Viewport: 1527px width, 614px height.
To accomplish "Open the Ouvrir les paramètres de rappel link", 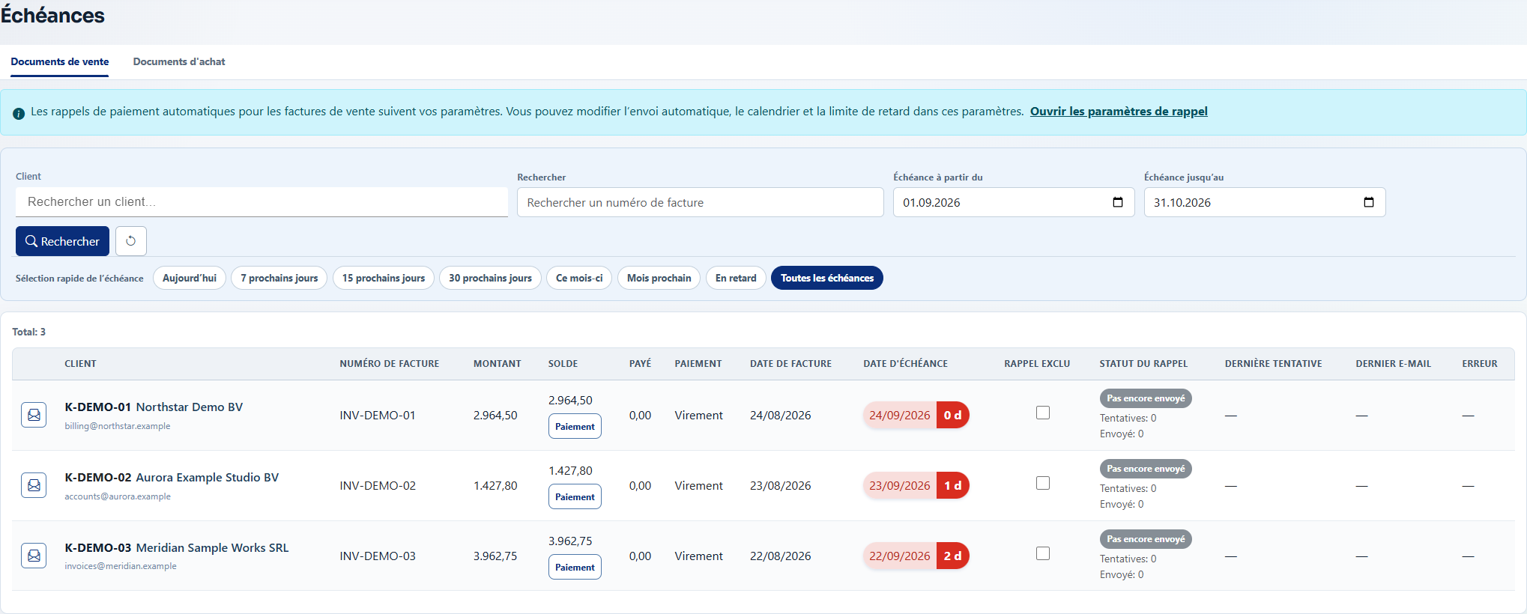I will point(1119,112).
